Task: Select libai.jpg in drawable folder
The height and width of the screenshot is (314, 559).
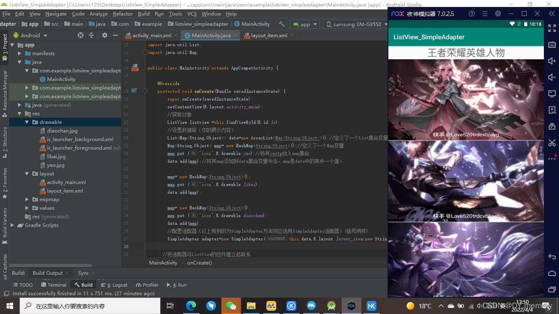Action: click(56, 157)
